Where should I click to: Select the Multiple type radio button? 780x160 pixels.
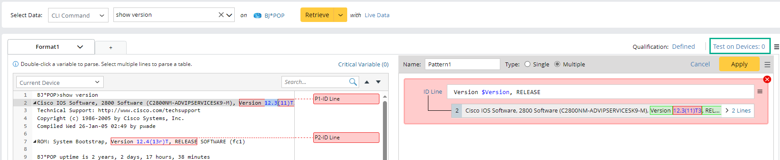557,64
